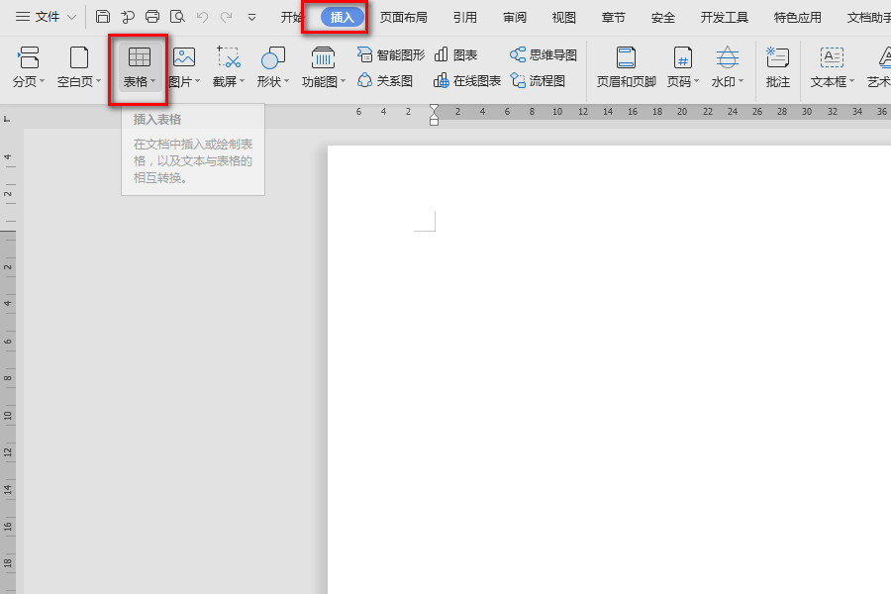Click the 关系图 relationship diagram button

[x=385, y=81]
